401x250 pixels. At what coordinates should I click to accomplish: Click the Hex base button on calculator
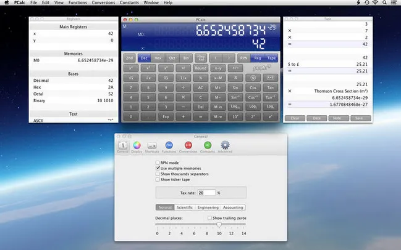[159, 57]
